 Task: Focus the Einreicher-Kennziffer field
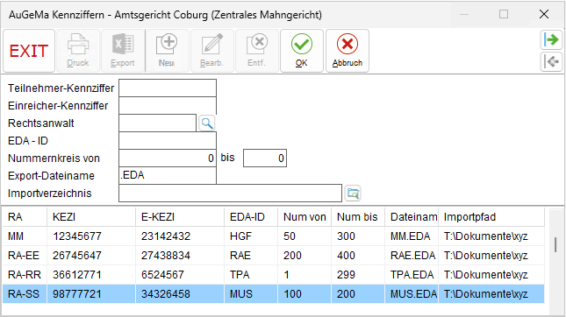point(168,106)
